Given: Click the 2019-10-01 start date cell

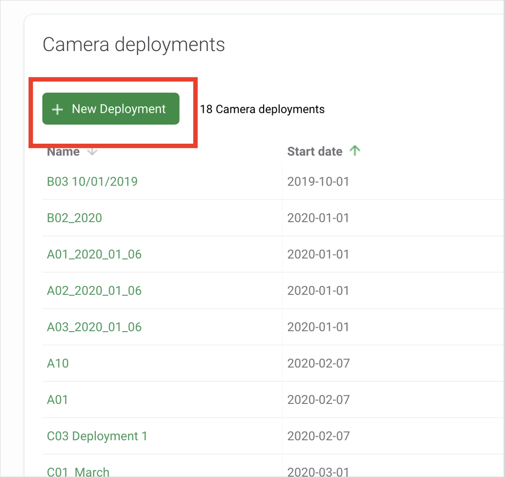Looking at the screenshot, I should pyautogui.click(x=318, y=181).
